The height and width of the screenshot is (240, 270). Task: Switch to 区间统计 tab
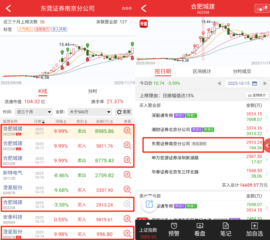202,71
